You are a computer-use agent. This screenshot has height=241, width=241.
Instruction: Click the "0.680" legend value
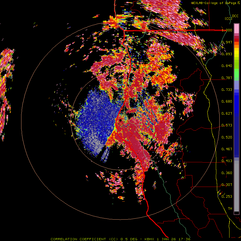(227, 101)
